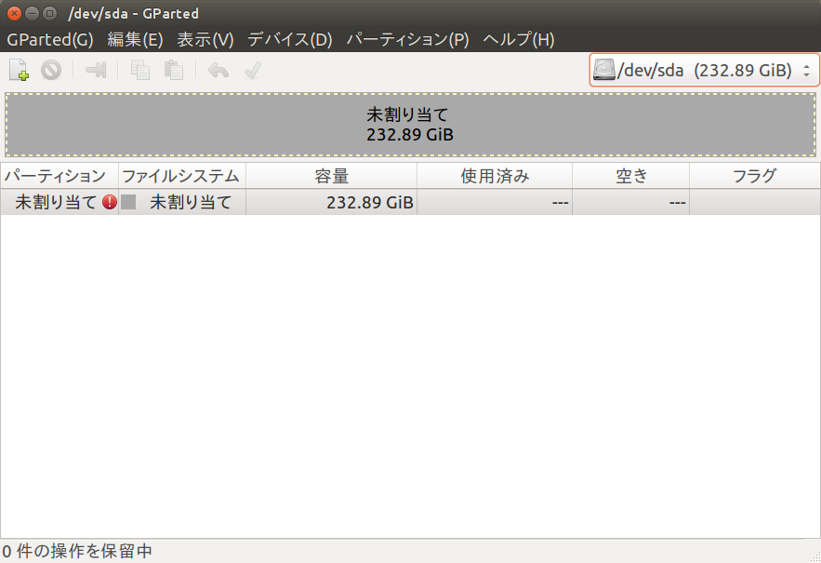The width and height of the screenshot is (821, 563).
Task: Click the hard disk icon in device selector
Action: [x=606, y=69]
